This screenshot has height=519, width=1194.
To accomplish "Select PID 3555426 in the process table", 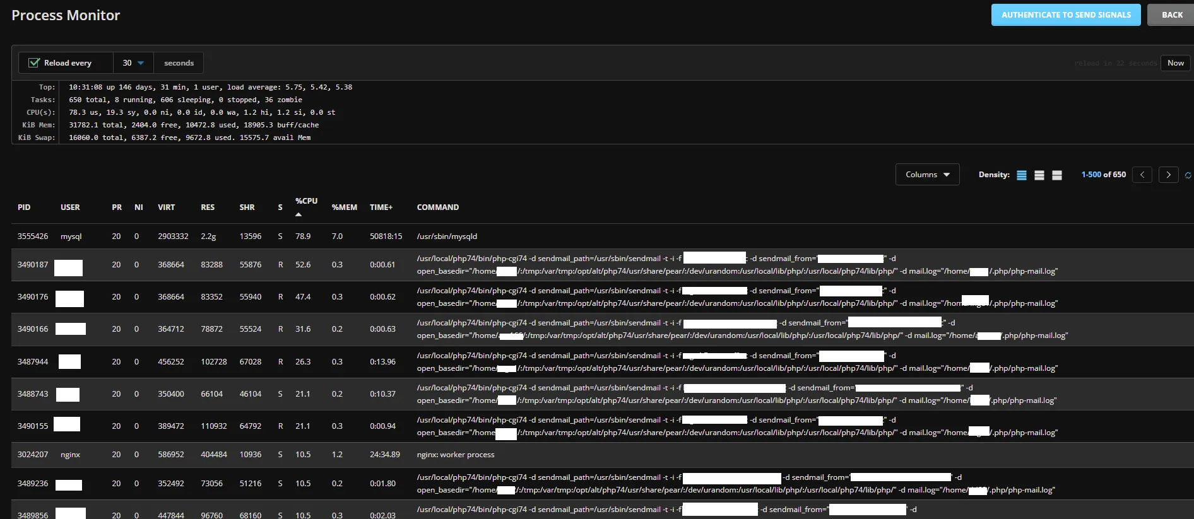I will click(33, 236).
